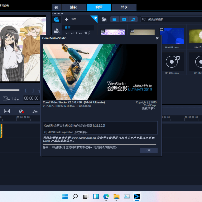Open the sound mixer icon
Screen dimensions: 202x202
[35, 111]
